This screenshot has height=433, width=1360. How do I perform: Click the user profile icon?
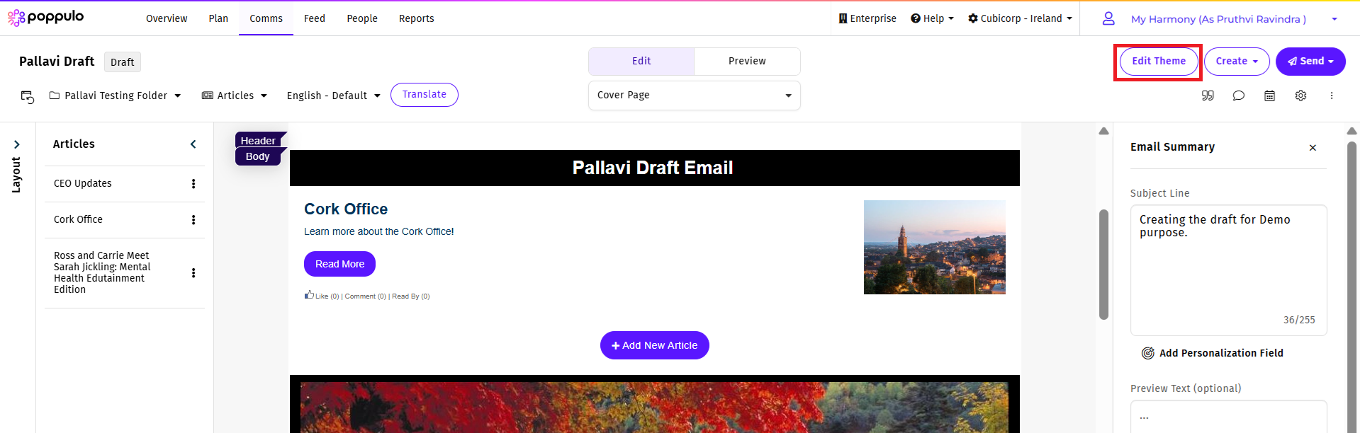coord(1108,19)
